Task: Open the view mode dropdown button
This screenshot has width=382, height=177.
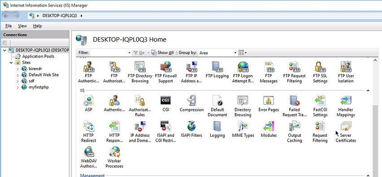Action: pos(243,53)
